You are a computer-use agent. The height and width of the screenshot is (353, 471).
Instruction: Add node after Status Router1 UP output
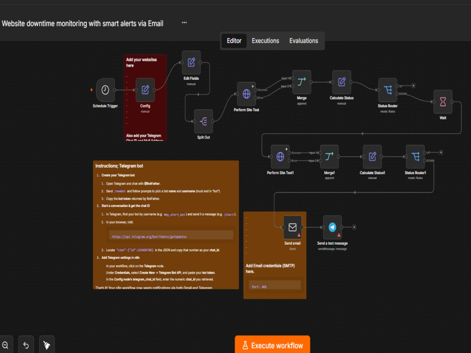pyautogui.click(x=441, y=152)
